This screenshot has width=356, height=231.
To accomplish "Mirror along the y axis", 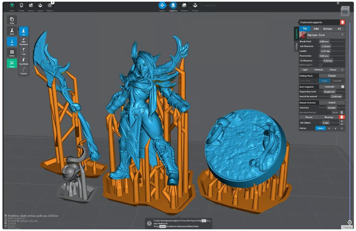I will 335,128.
